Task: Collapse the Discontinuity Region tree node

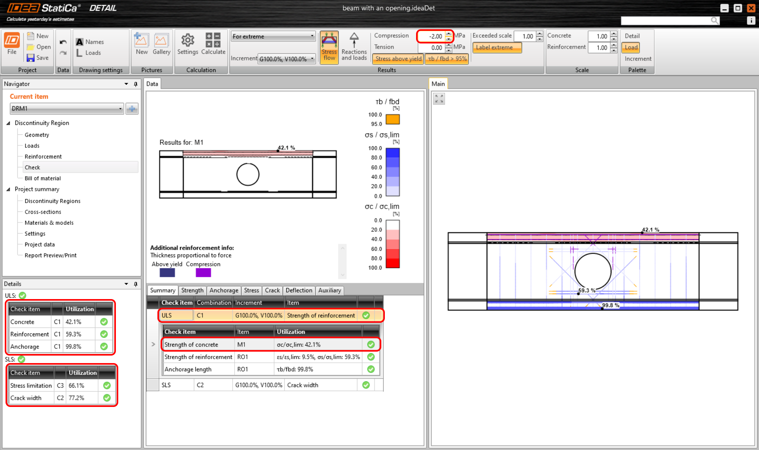Action: (x=8, y=123)
